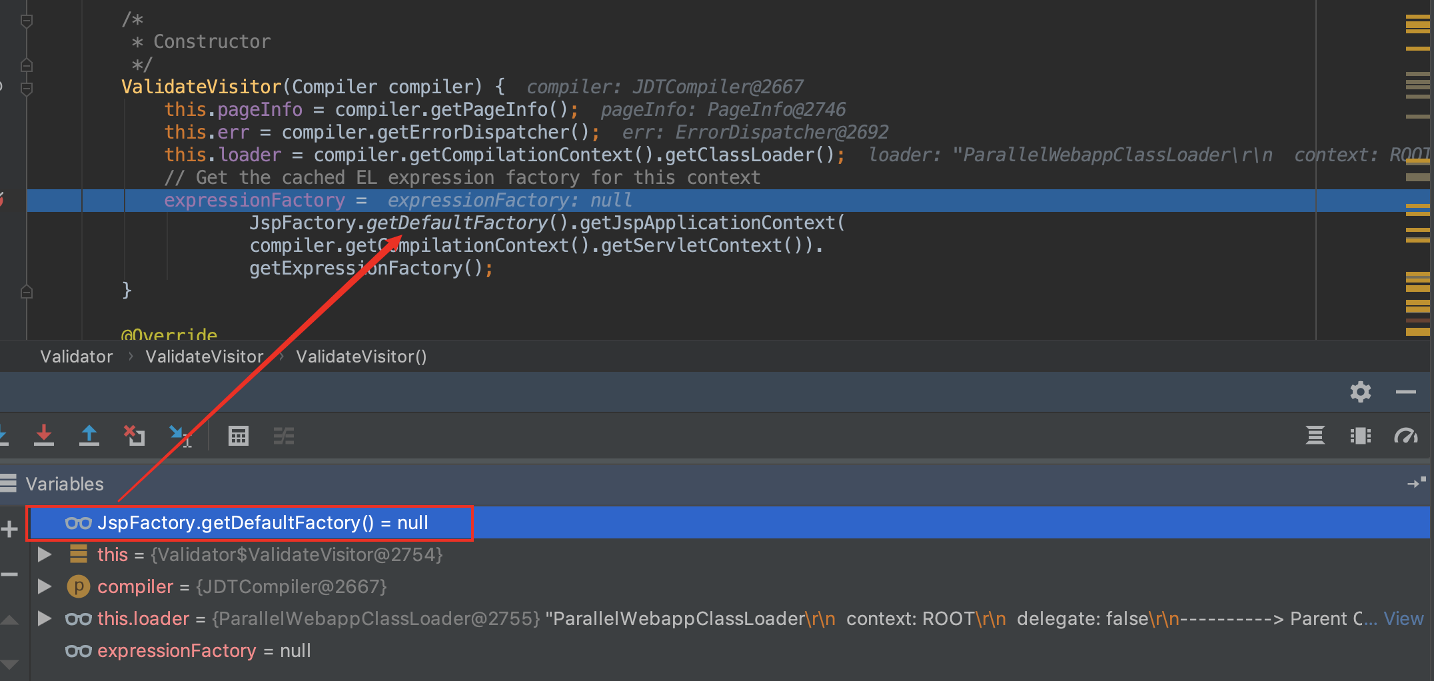
Task: Click the Drop Frame icon
Action: pyautogui.click(x=134, y=436)
